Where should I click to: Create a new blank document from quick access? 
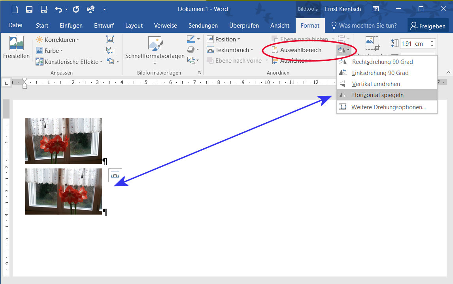pyautogui.click(x=15, y=9)
